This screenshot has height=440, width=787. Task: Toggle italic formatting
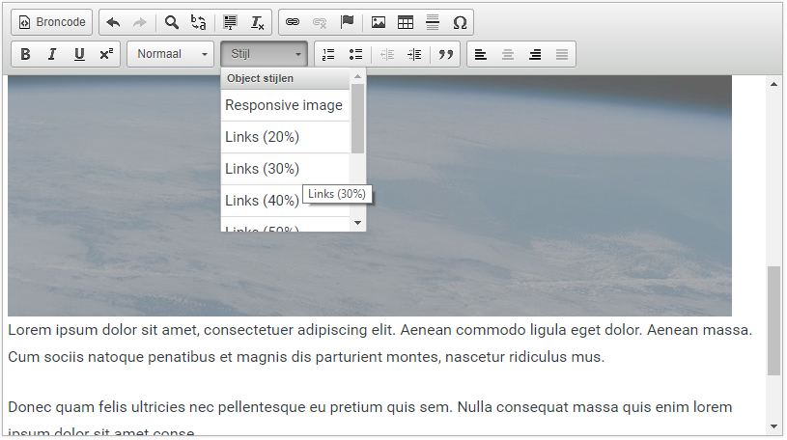(x=52, y=54)
